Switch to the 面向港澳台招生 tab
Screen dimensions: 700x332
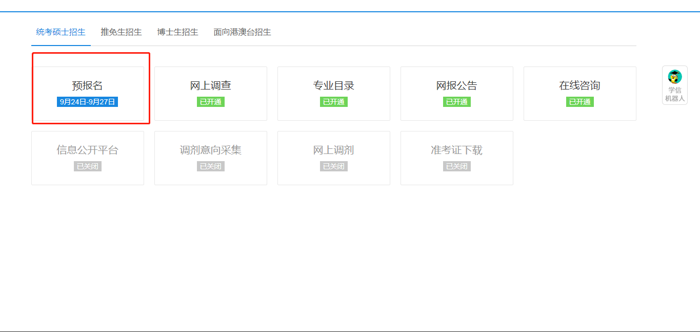[242, 31]
